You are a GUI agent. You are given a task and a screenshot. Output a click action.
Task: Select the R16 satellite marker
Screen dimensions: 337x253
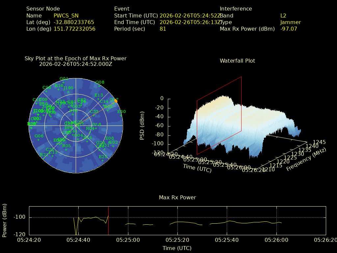click(59, 89)
